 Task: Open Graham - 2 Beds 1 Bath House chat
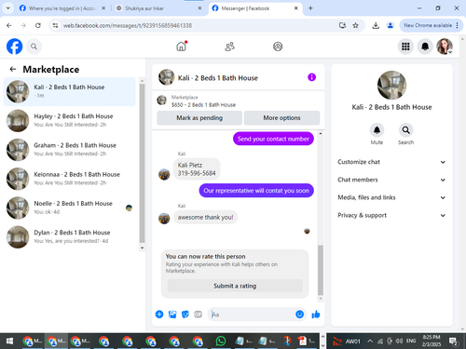click(x=70, y=150)
